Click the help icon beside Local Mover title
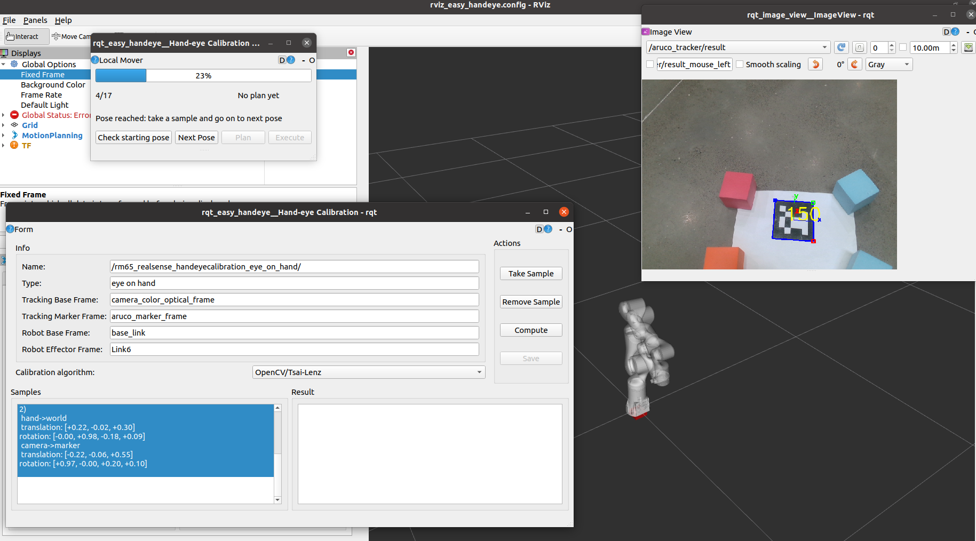The width and height of the screenshot is (976, 541). (x=95, y=60)
